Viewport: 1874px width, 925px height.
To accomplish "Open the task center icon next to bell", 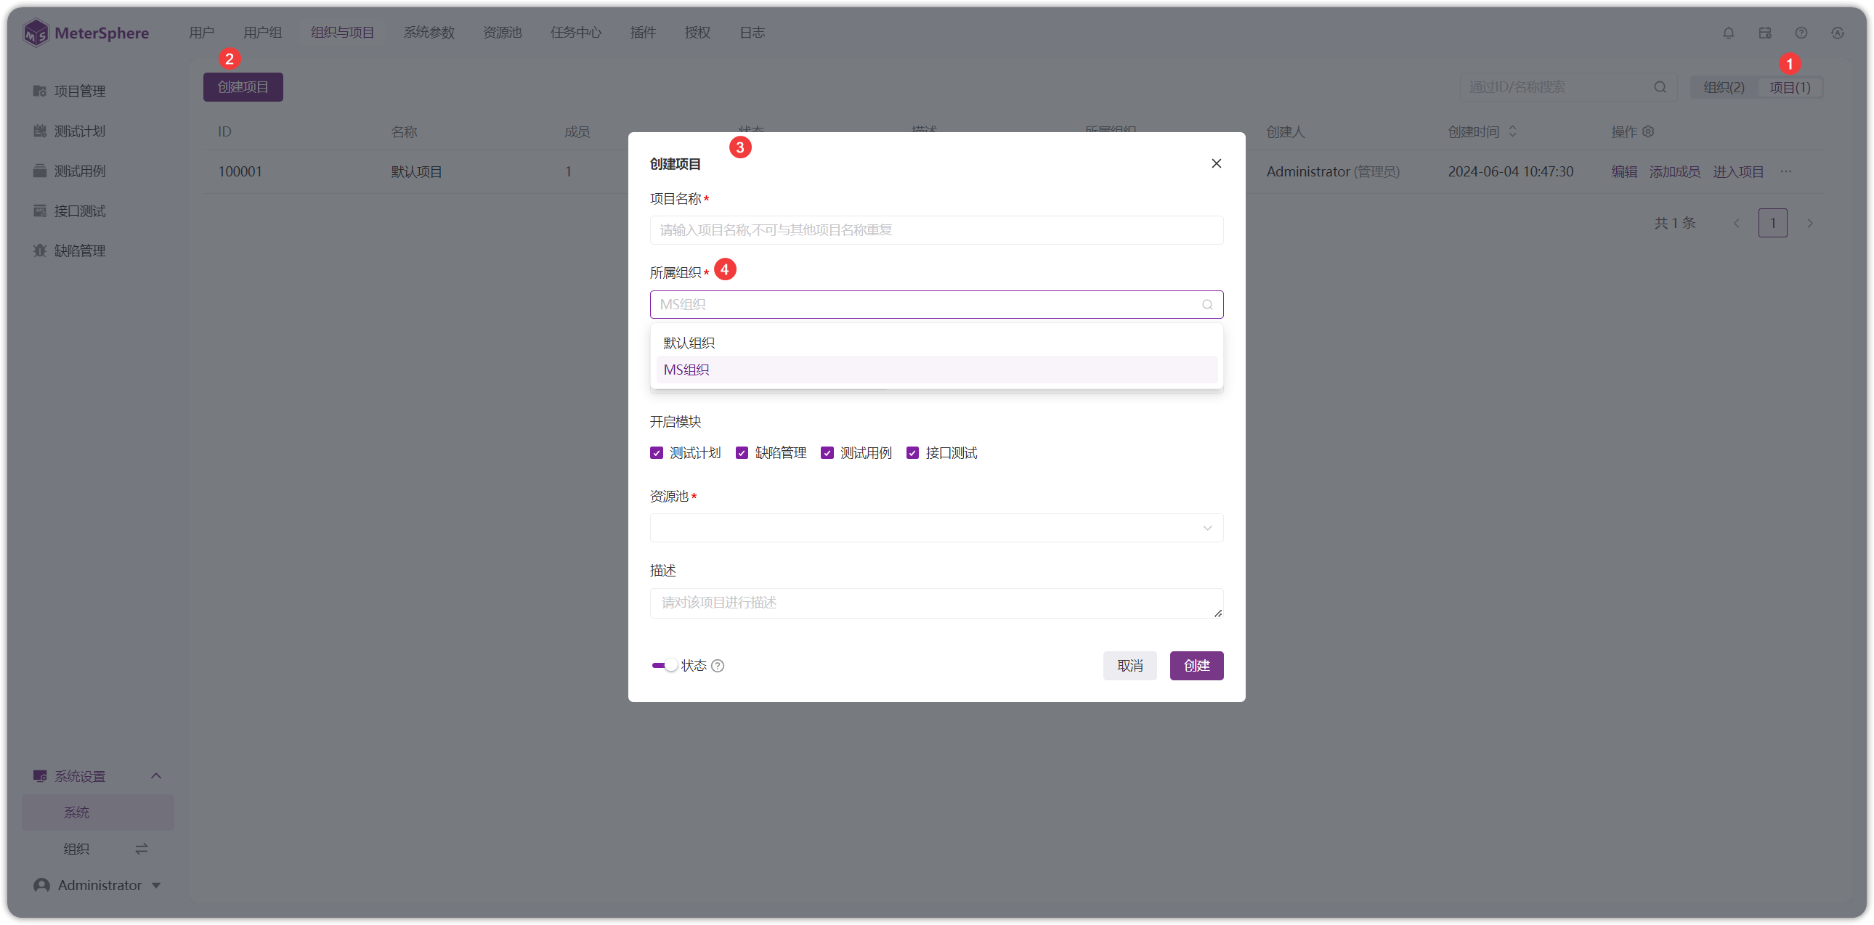I will [x=1765, y=33].
